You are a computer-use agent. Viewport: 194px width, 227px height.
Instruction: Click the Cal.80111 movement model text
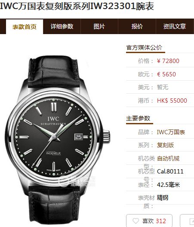(170, 172)
